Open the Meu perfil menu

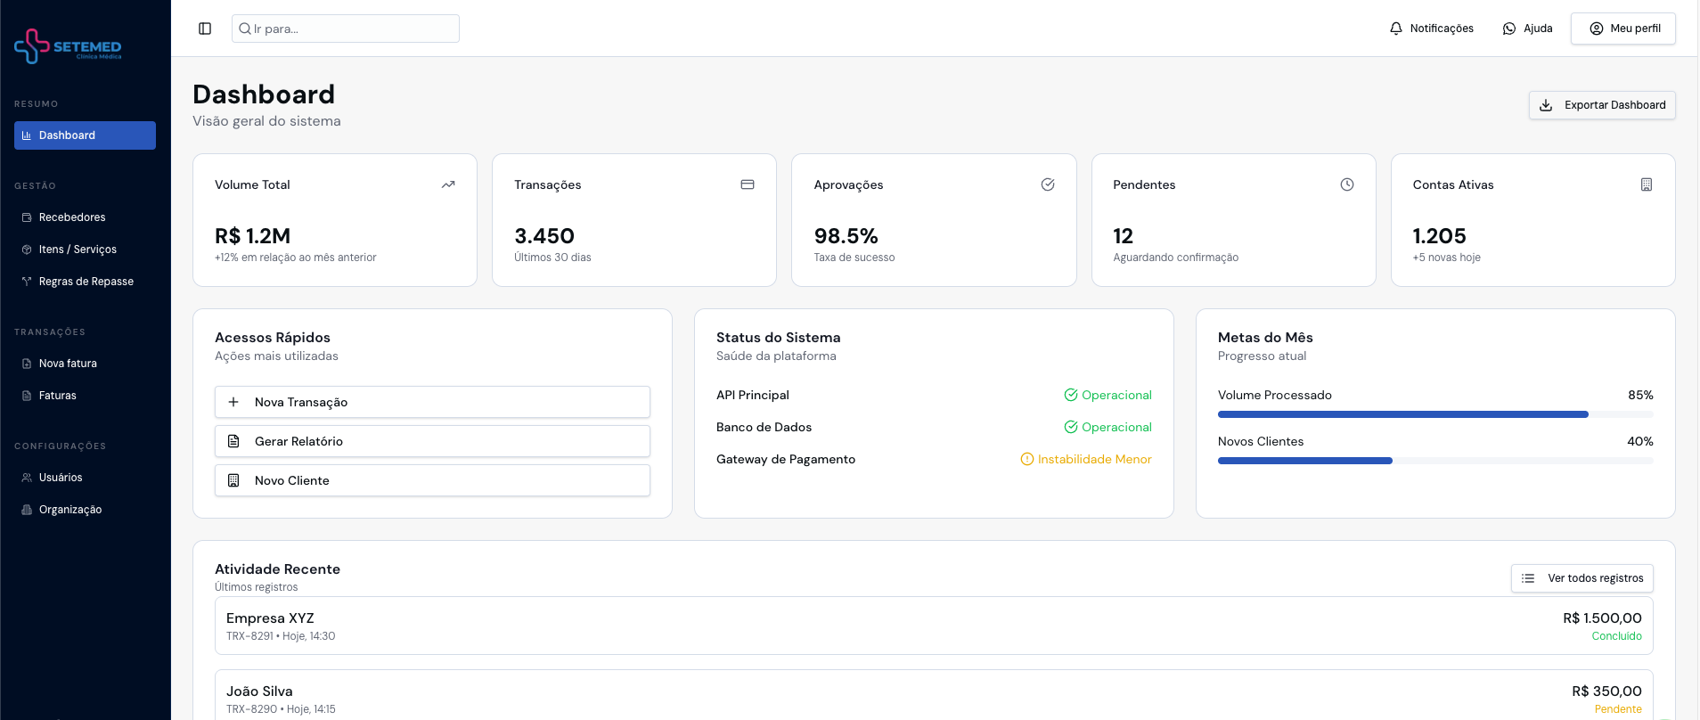coord(1623,29)
